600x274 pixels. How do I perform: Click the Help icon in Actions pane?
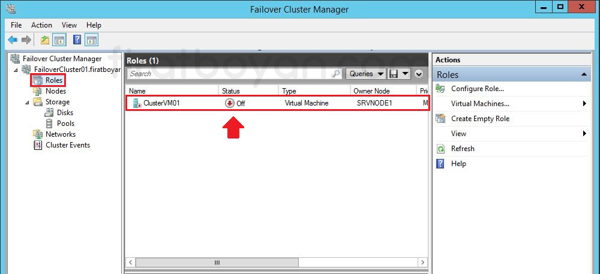[x=441, y=164]
